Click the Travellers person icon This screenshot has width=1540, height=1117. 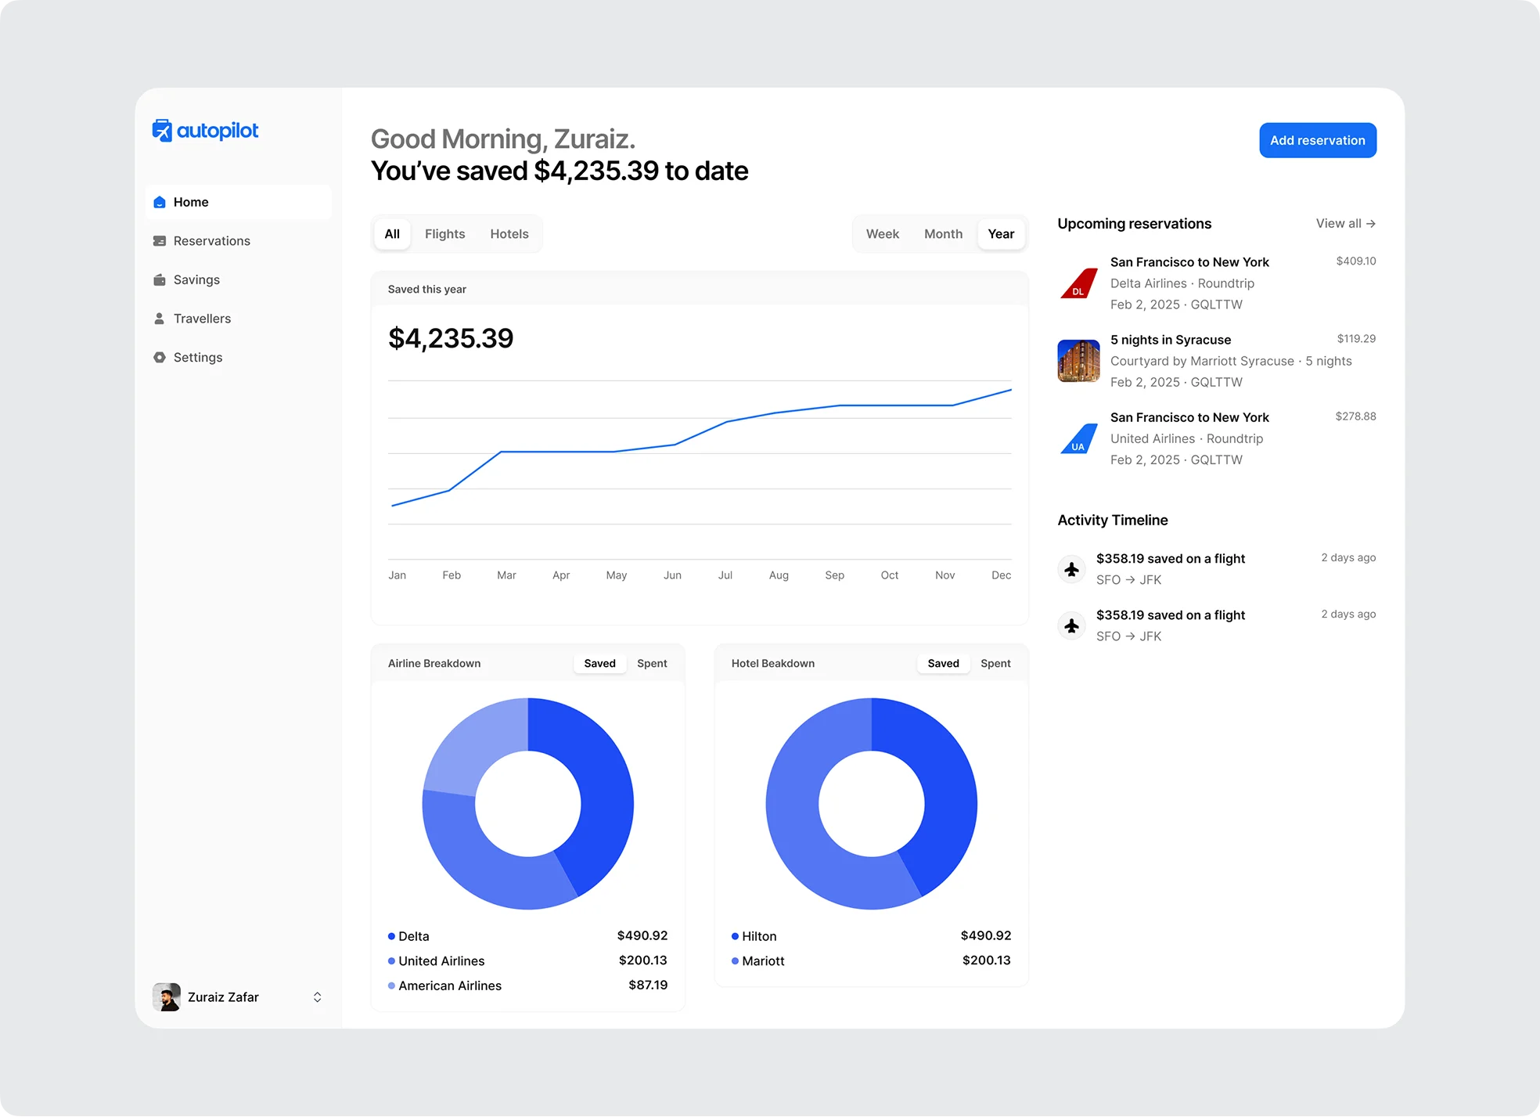coord(160,319)
